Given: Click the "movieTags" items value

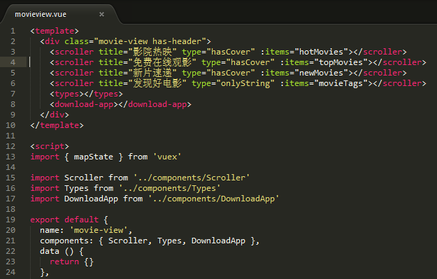Looking at the screenshot, I should pyautogui.click(x=341, y=83).
